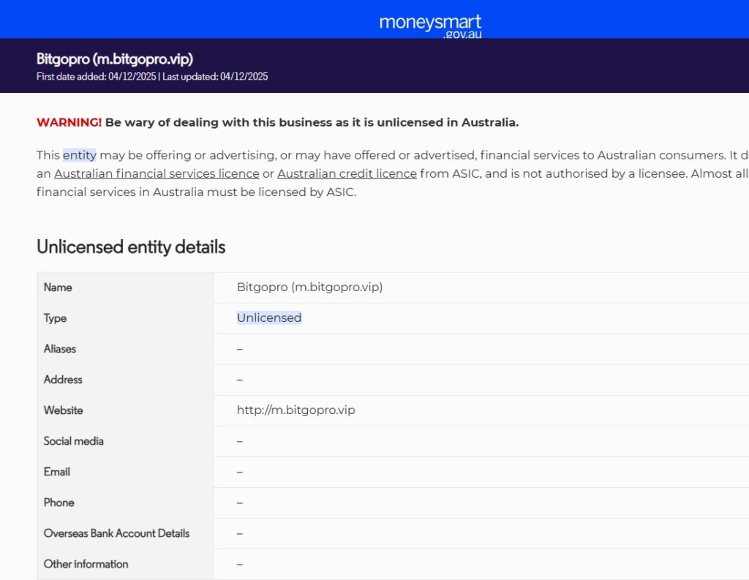Click the Aliases row label

pos(60,349)
